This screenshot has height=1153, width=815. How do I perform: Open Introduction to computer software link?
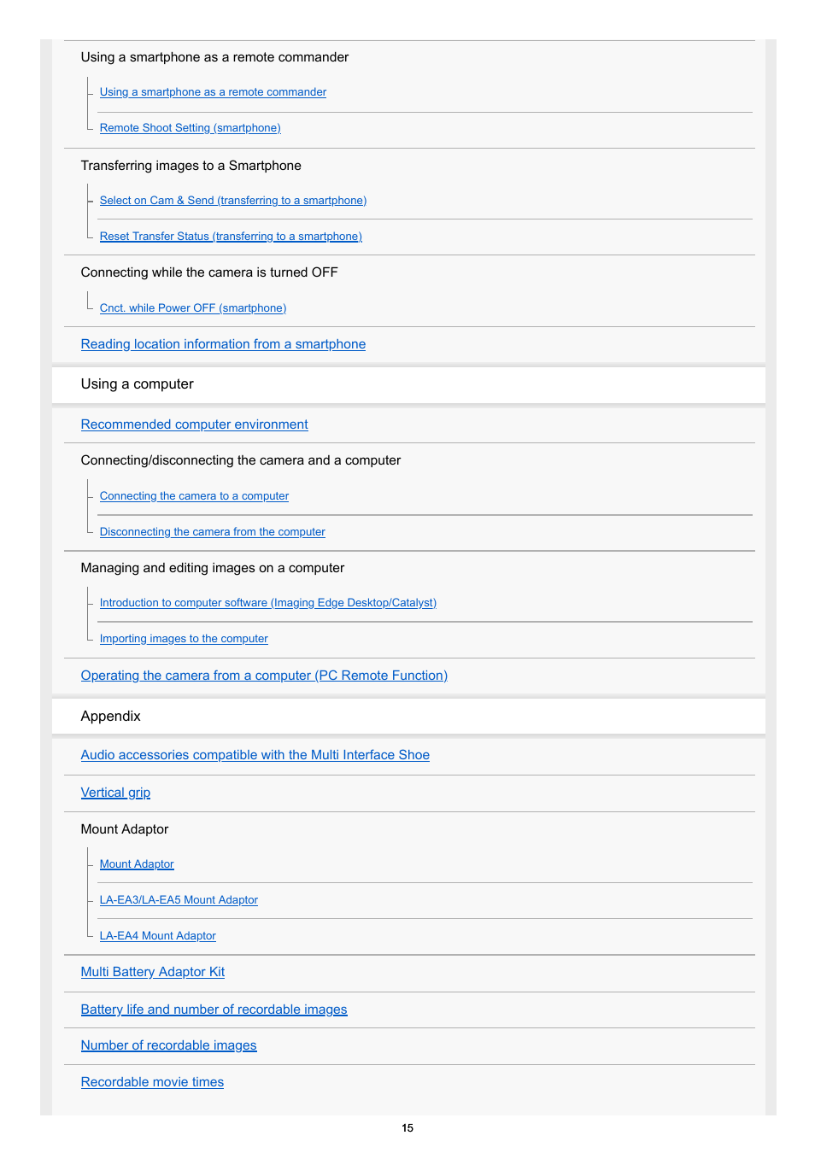pyautogui.click(x=267, y=603)
